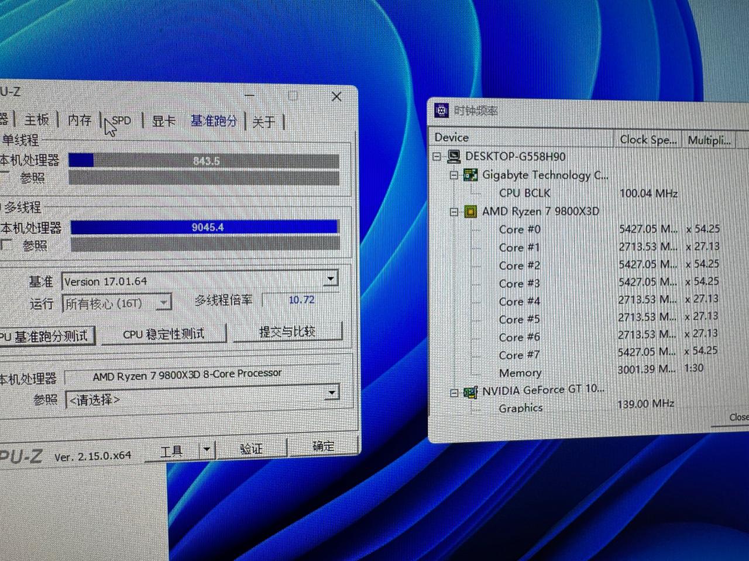Select the Core #7 row
The width and height of the screenshot is (749, 561).
pyautogui.click(x=520, y=355)
